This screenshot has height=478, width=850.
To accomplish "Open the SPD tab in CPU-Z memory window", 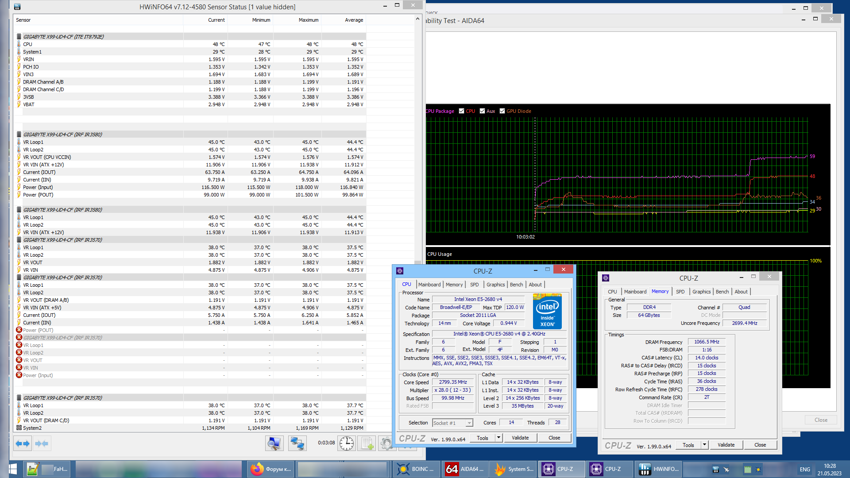I will click(x=680, y=292).
